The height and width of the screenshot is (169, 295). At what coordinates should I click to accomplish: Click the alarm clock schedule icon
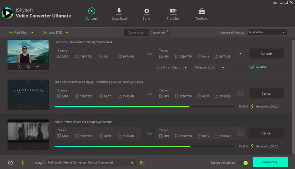tap(10, 163)
